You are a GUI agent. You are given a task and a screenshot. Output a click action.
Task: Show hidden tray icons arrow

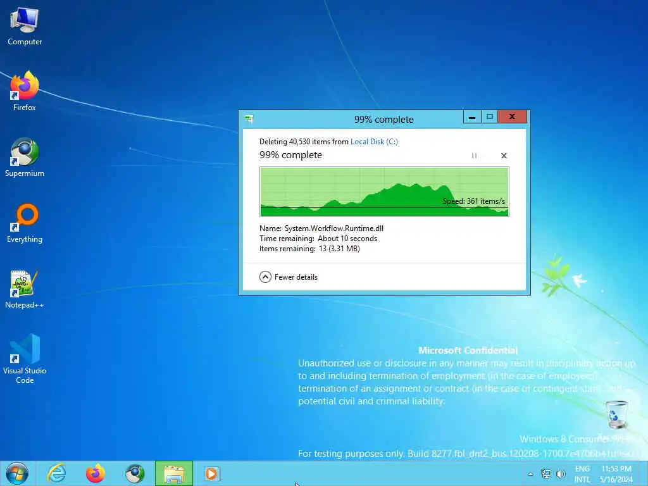(x=530, y=474)
